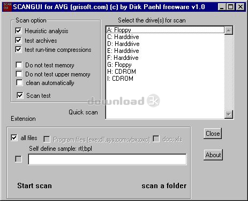The height and width of the screenshot is (201, 248).
Task: Close window via title bar X
Action: 241,7
